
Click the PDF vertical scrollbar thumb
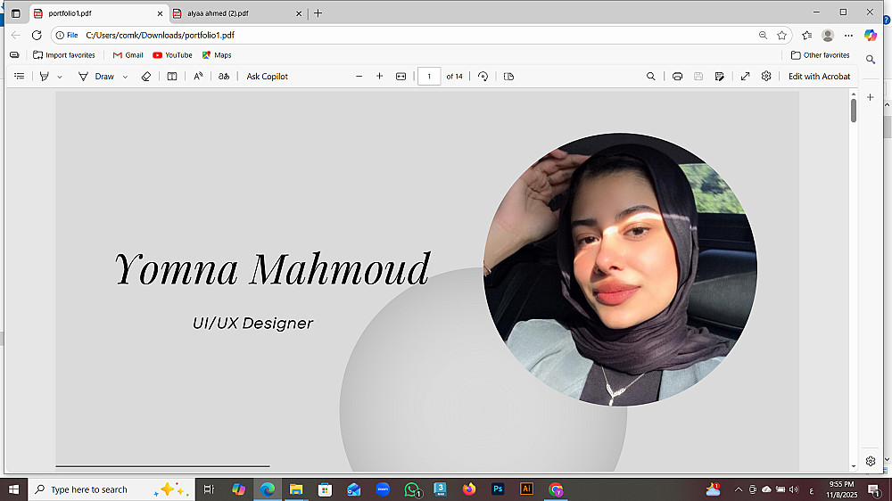pos(854,111)
